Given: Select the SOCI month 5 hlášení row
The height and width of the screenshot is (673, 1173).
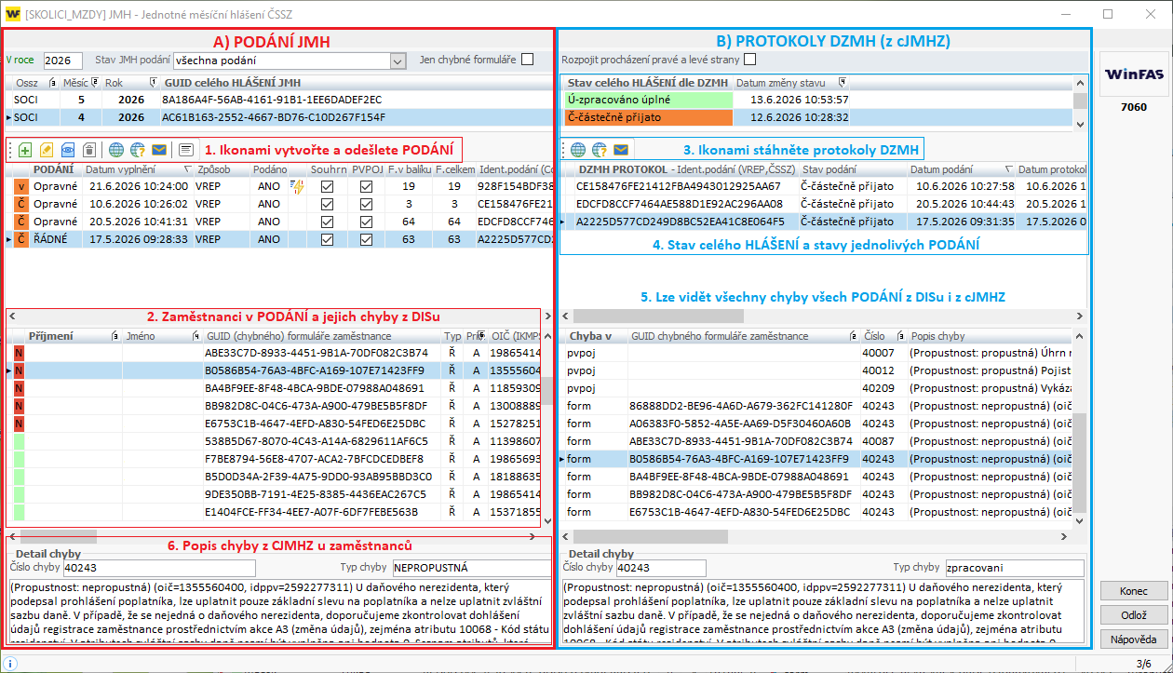Looking at the screenshot, I should click(x=280, y=100).
